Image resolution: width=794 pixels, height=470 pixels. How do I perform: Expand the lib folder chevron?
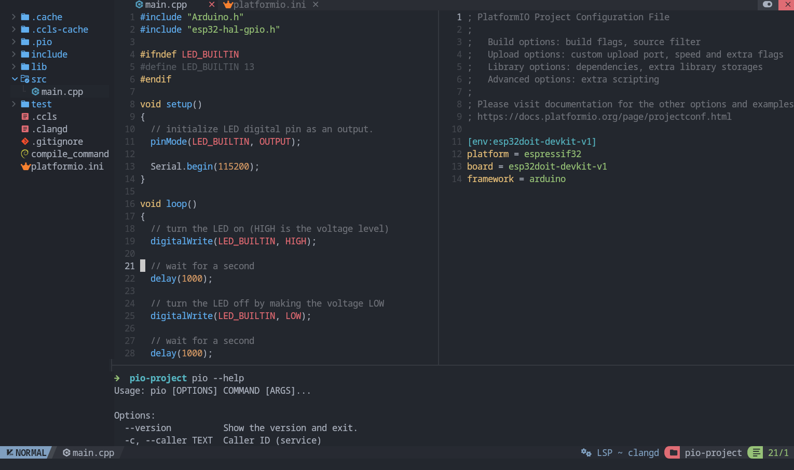[x=13, y=67]
